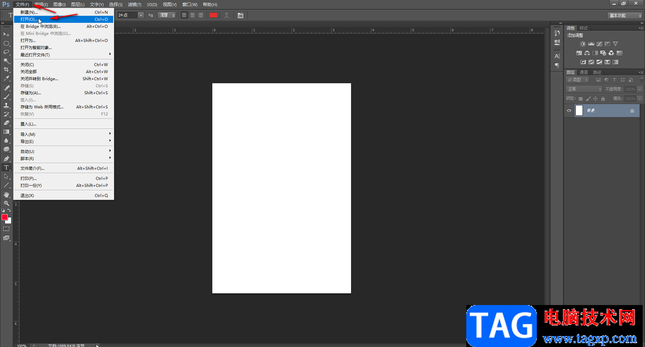Toggle lock all for layer

pos(603,99)
